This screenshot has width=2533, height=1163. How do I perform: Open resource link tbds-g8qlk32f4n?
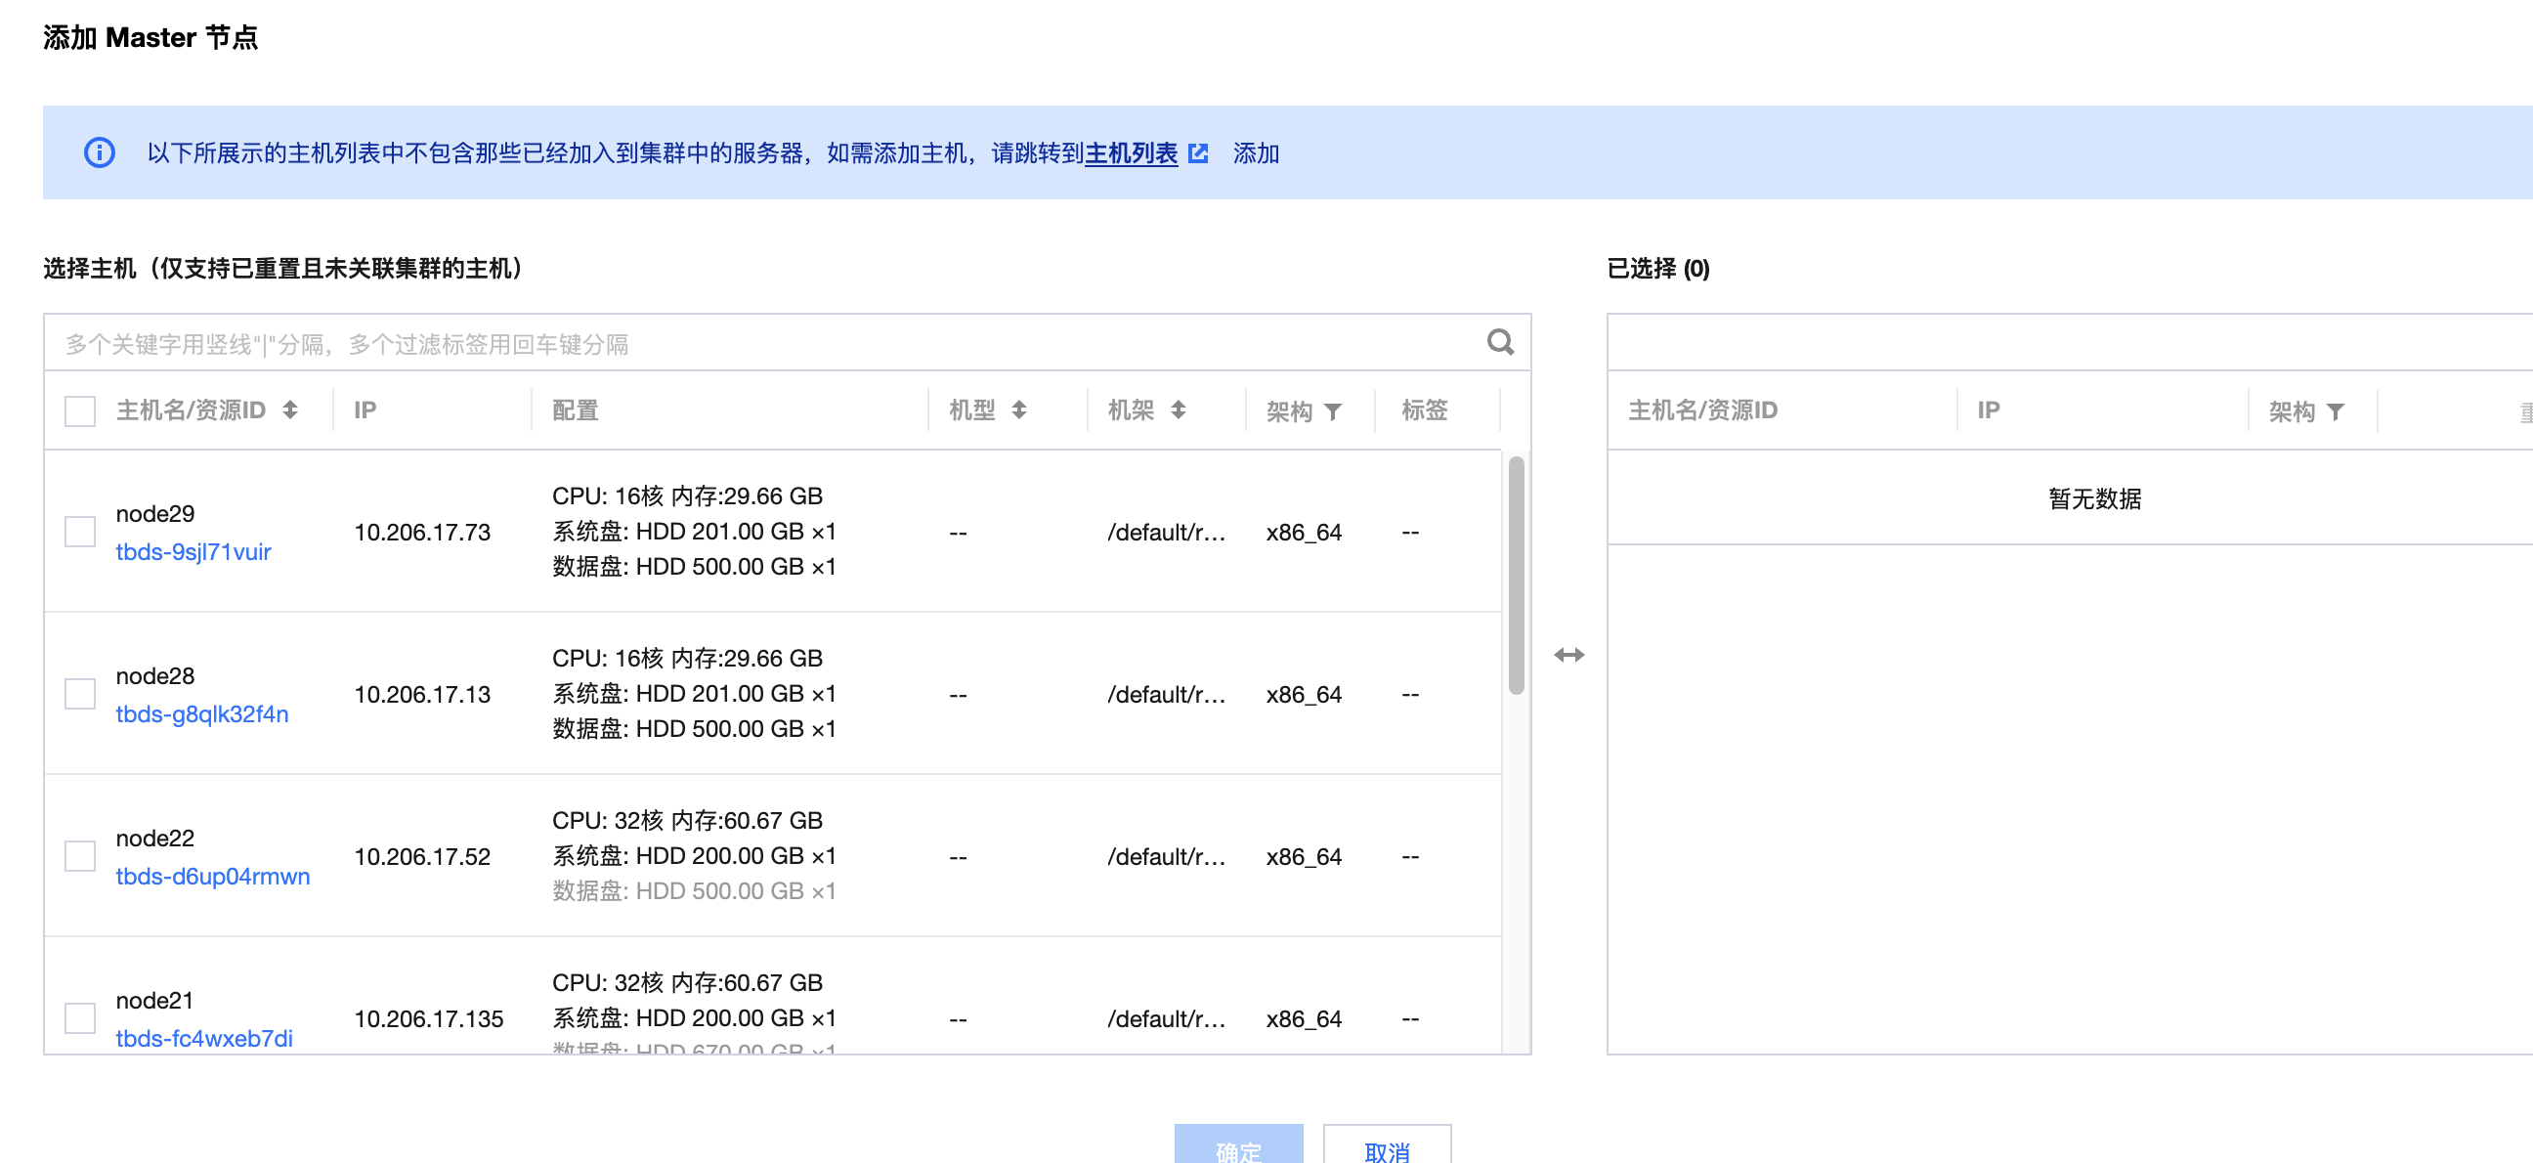coord(201,713)
